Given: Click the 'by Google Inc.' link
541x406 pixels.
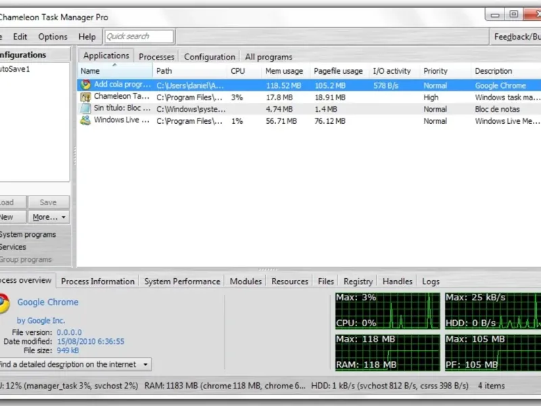Looking at the screenshot, I should point(41,320).
